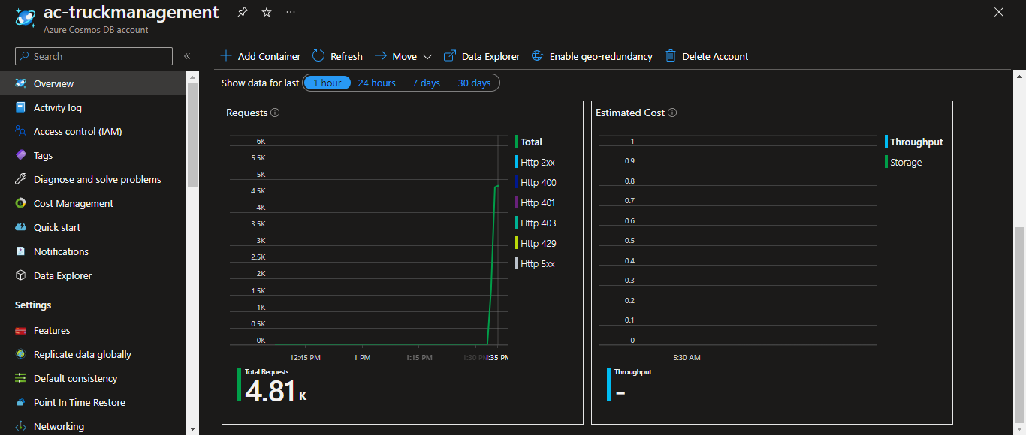Click the Point In Time Restore icon

21,402
